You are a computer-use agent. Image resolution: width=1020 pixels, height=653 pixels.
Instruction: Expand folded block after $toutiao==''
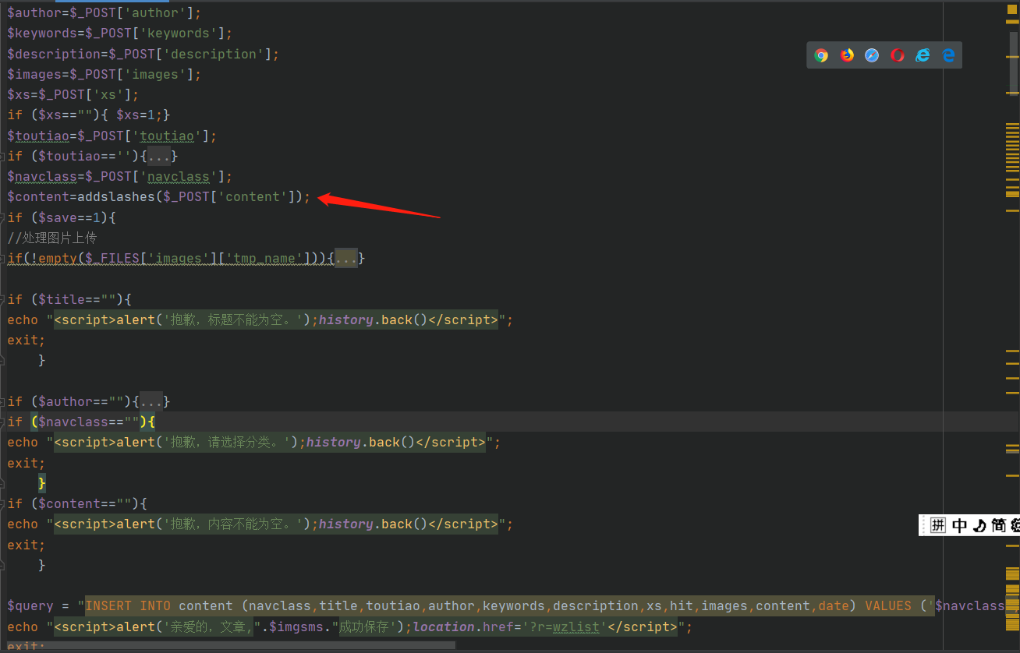pyautogui.click(x=159, y=156)
